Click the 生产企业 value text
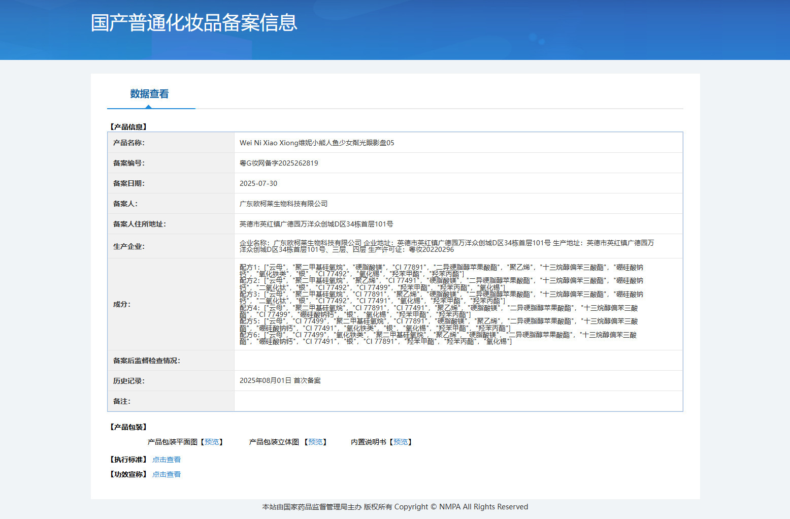 [447, 246]
